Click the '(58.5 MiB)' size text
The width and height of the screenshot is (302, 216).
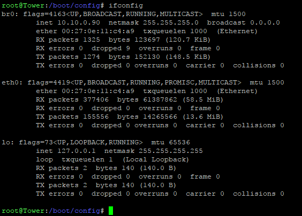pos(203,99)
